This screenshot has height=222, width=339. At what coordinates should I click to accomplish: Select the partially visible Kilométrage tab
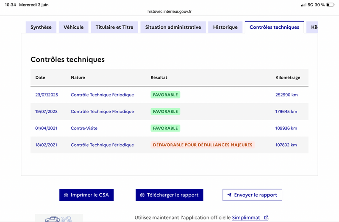[312, 27]
